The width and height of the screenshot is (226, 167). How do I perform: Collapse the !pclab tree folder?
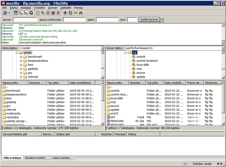click(17, 53)
